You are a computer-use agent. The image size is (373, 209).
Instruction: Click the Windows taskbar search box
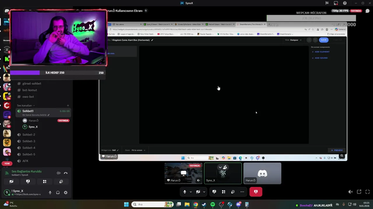click(x=153, y=204)
